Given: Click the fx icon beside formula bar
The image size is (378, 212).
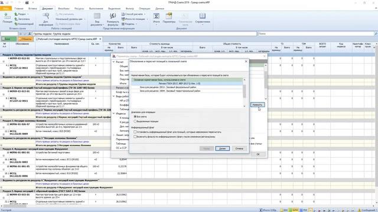Looking at the screenshot, I should 30,34.
